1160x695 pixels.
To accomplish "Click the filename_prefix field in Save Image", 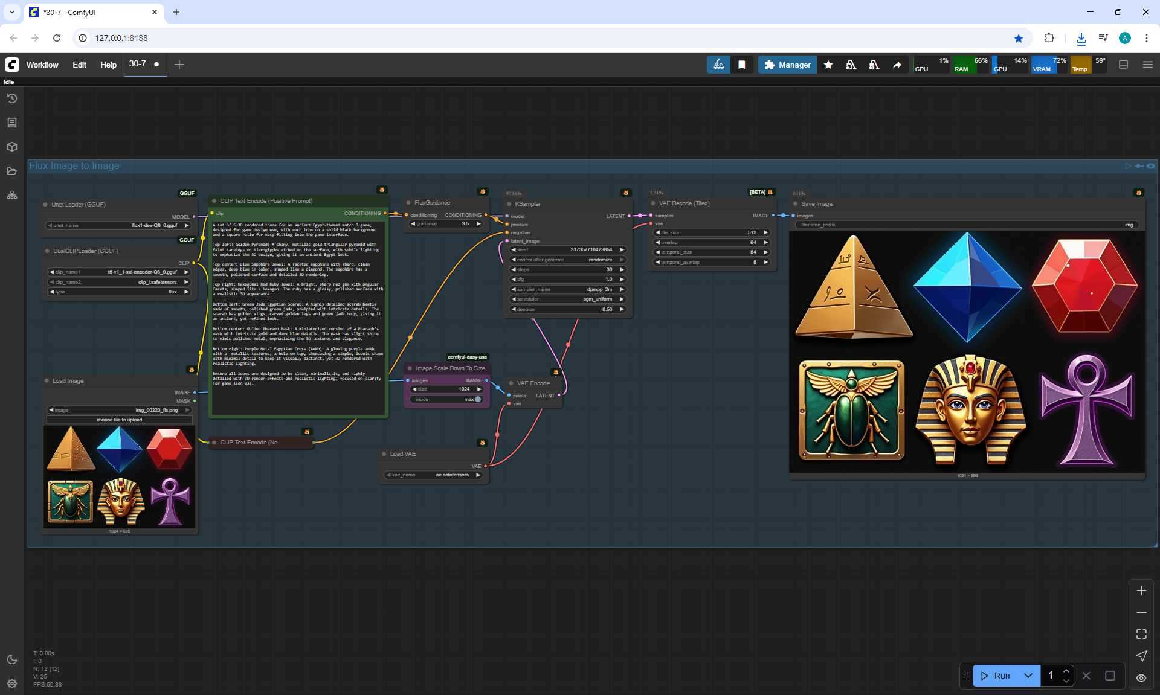I will click(967, 225).
